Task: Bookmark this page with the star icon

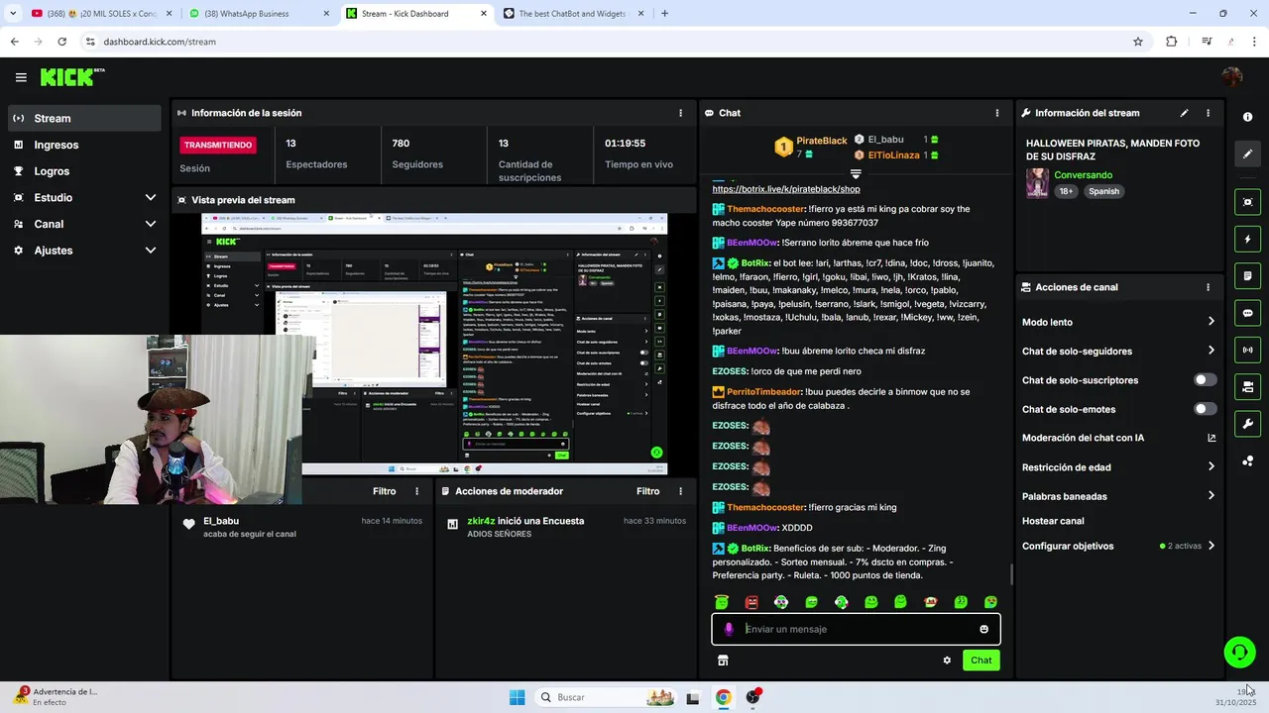Action: 1138,42
